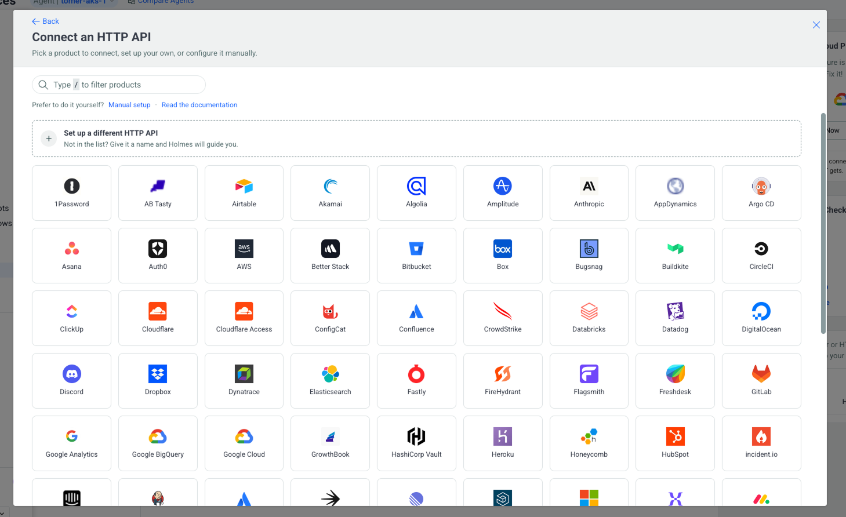
Task: Select Bitbucket integration
Action: click(416, 256)
